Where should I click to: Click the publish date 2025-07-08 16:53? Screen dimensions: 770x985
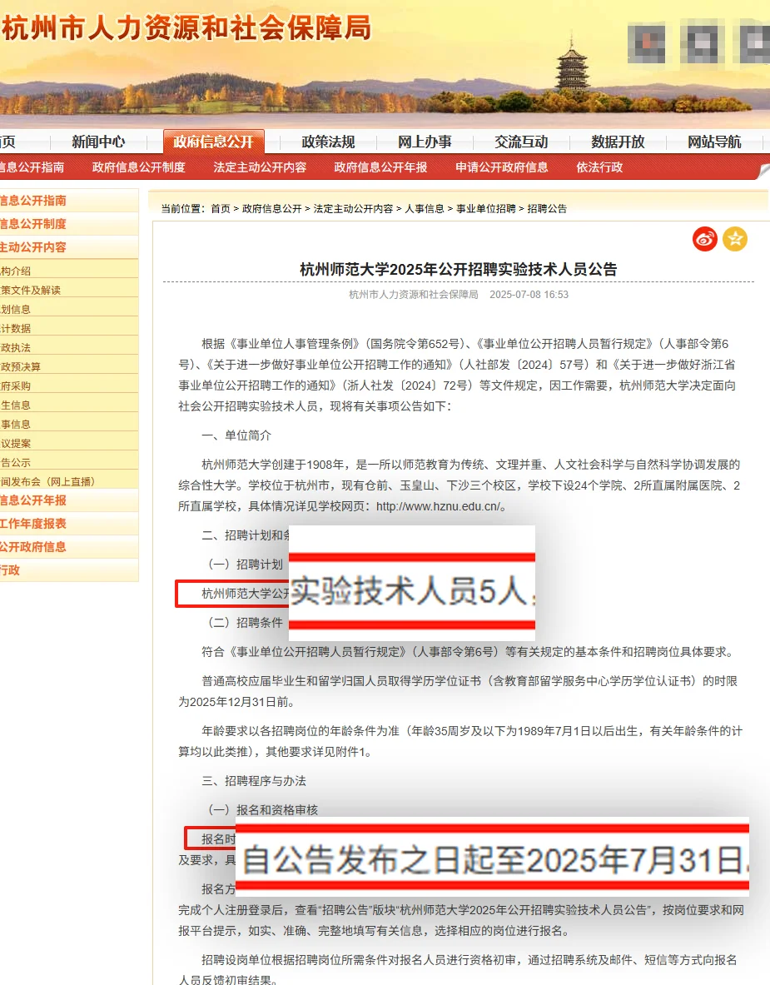click(529, 295)
